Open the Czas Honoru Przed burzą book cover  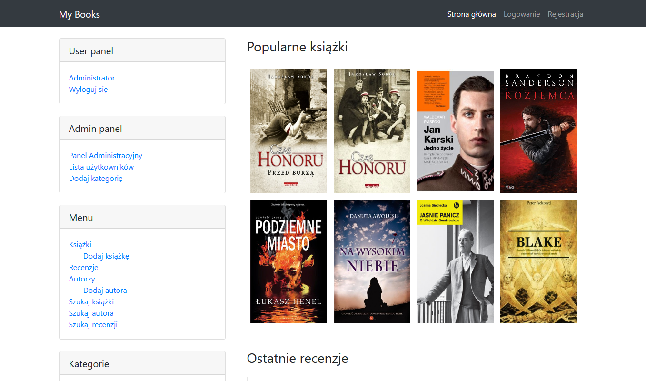point(288,131)
